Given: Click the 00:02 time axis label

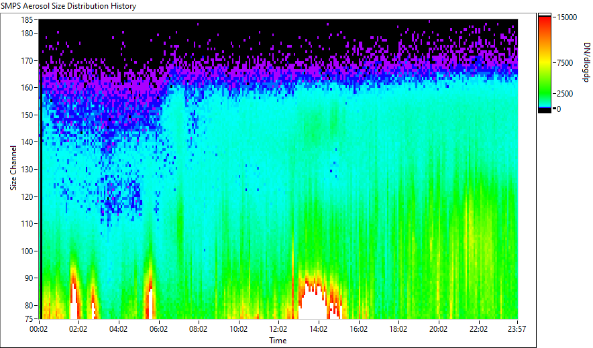Looking at the screenshot, I should [x=39, y=329].
